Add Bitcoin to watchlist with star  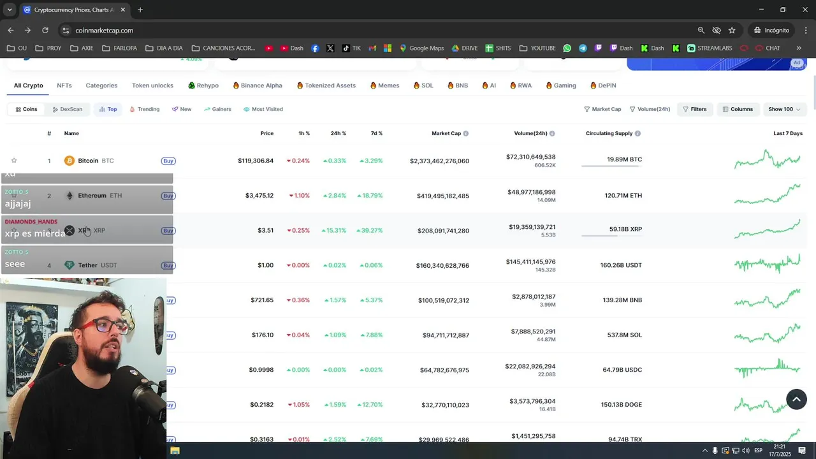click(x=14, y=161)
